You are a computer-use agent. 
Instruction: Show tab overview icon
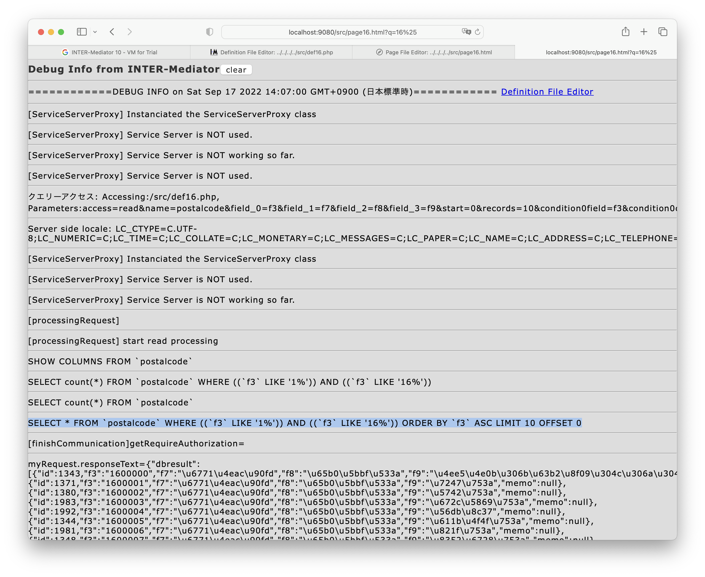[663, 32]
